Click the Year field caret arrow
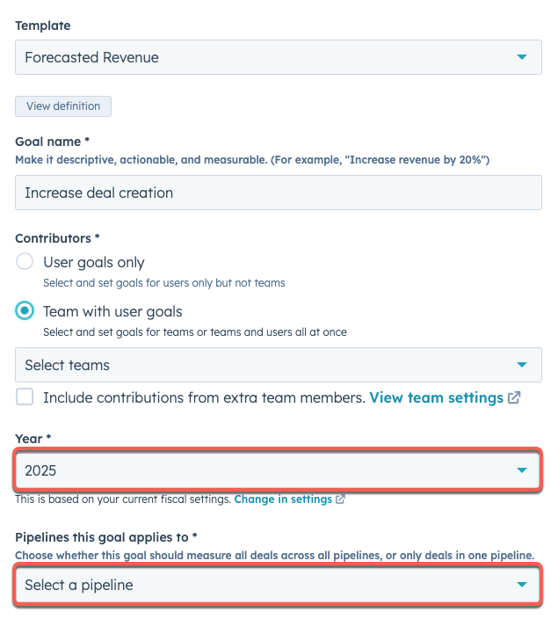558x619 pixels. coord(522,470)
